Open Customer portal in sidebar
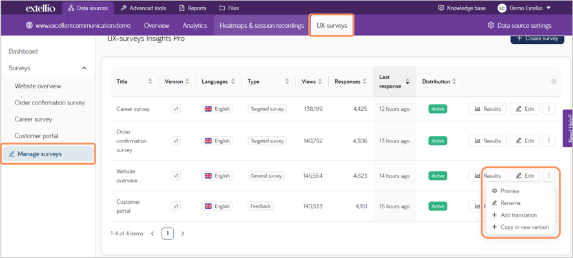Viewport: 573px width, 258px height. point(37,135)
